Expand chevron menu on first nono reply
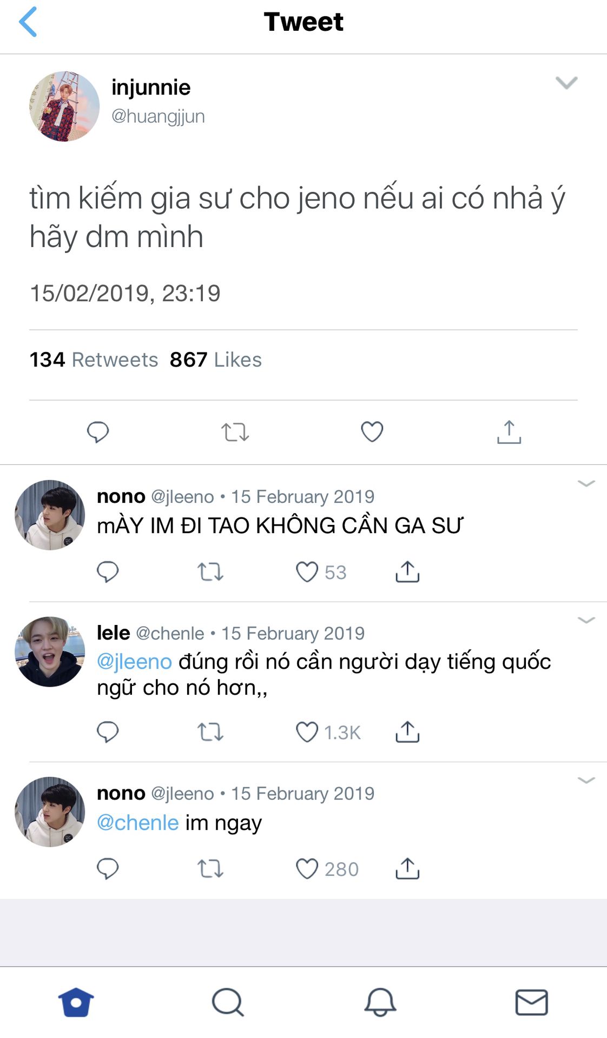Screen dimensions: 607x1038 [586, 483]
